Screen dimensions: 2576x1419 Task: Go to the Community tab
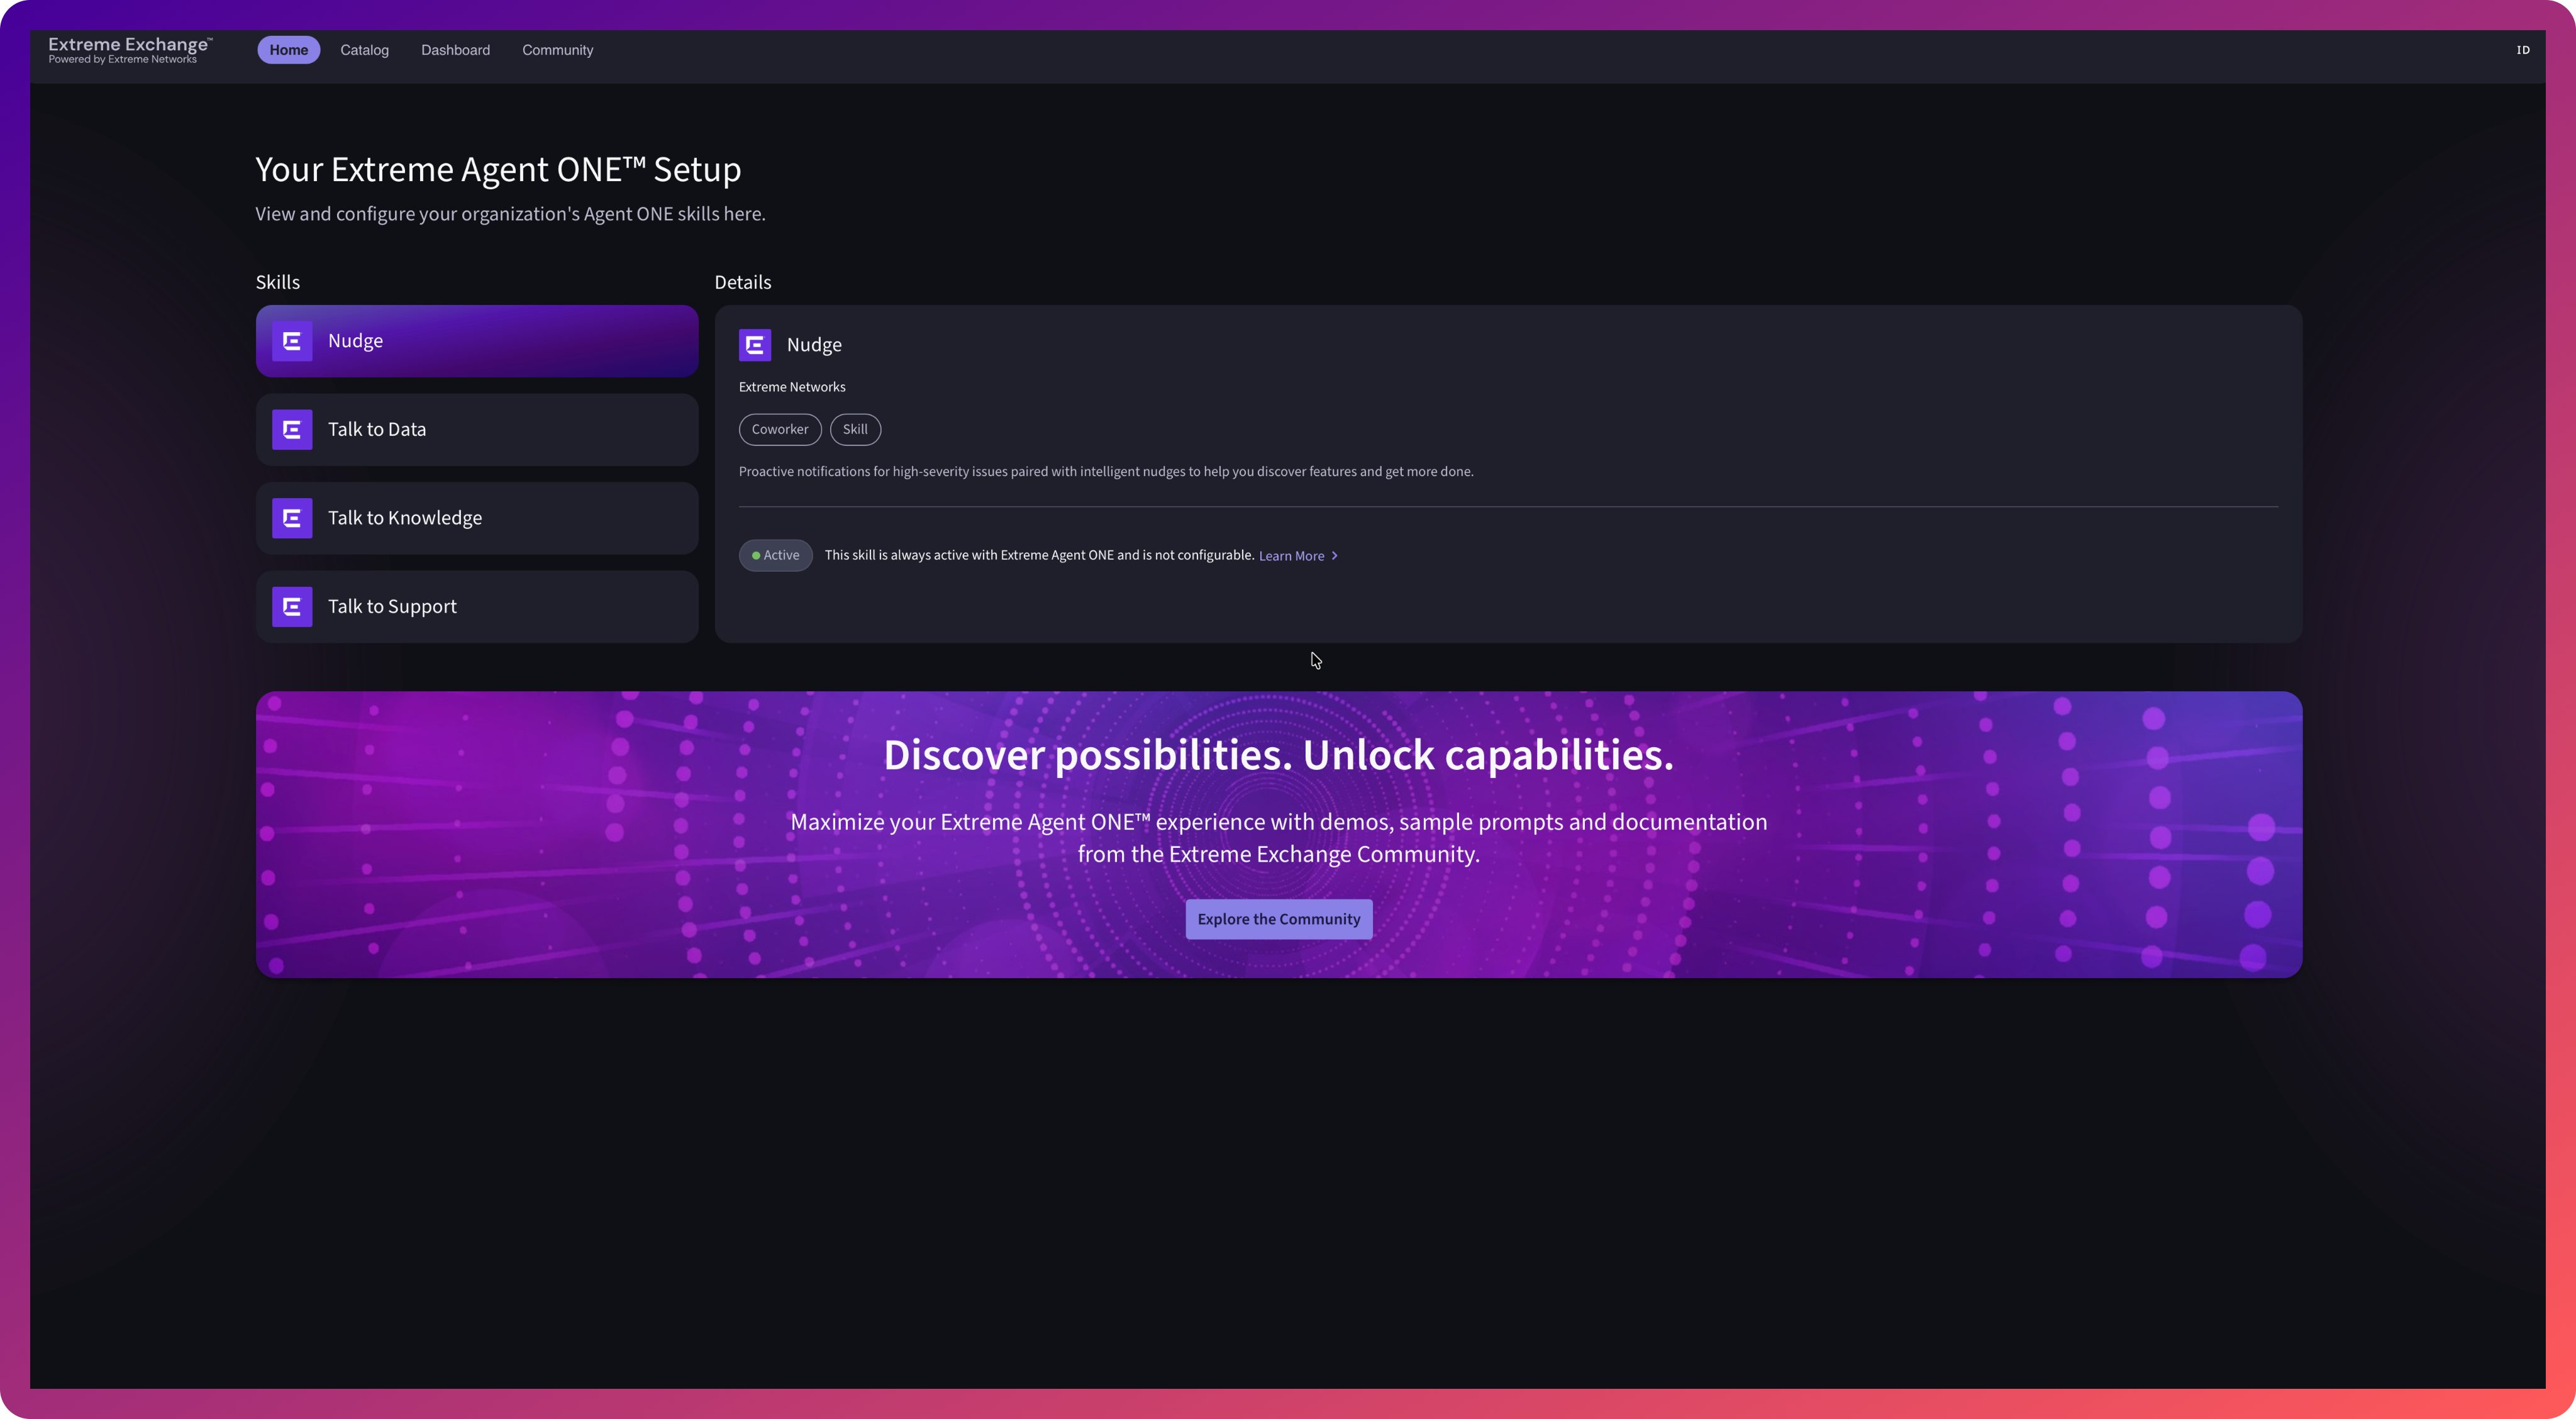[x=557, y=50]
